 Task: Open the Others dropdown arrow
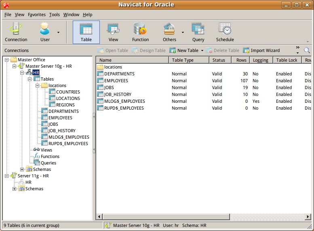click(183, 32)
